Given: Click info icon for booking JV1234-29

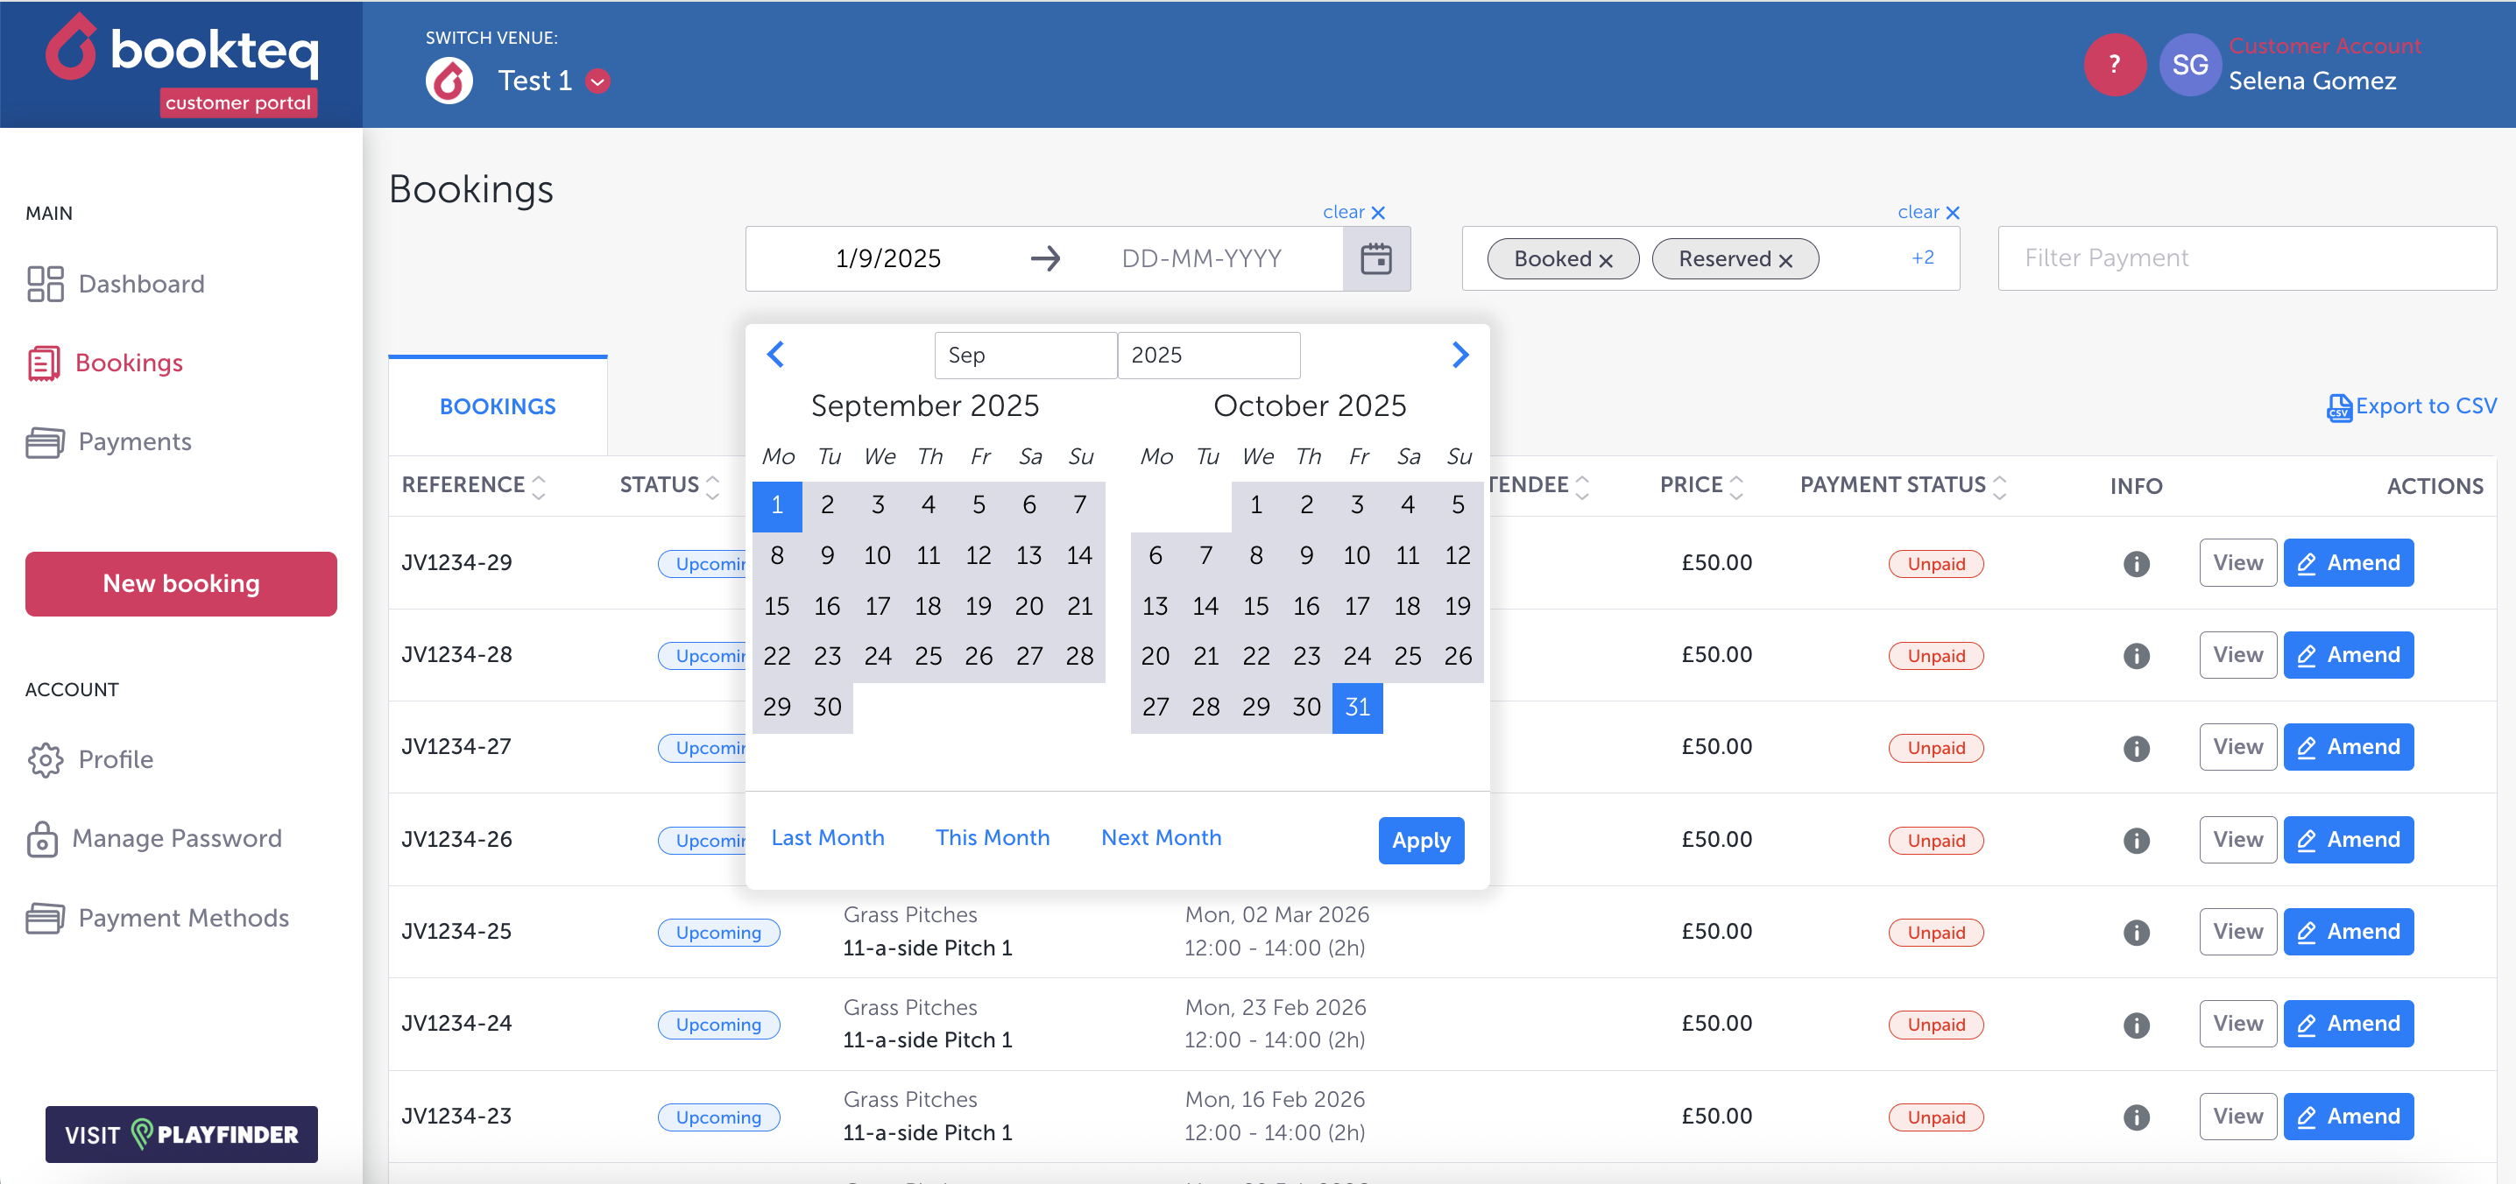Looking at the screenshot, I should pos(2135,563).
